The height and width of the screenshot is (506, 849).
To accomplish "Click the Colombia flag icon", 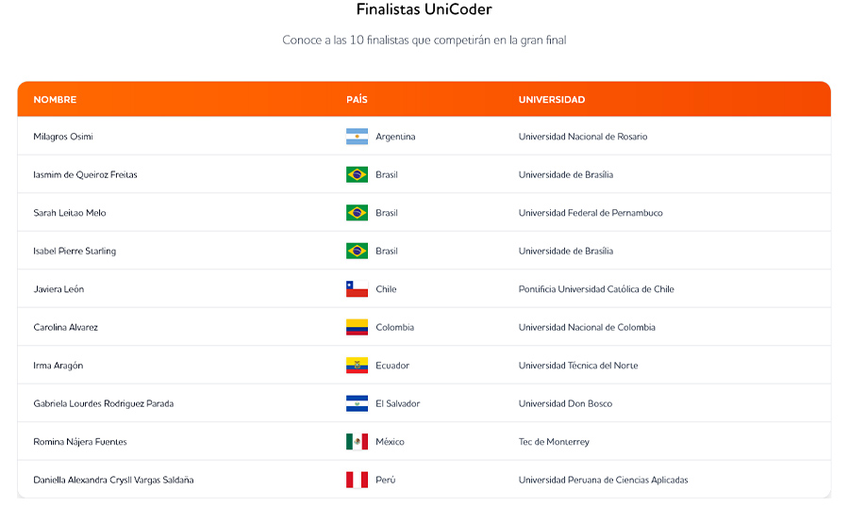I will pos(357,327).
